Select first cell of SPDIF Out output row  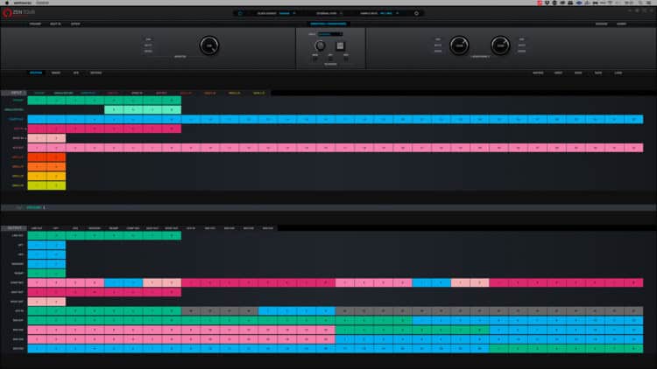[37, 302]
